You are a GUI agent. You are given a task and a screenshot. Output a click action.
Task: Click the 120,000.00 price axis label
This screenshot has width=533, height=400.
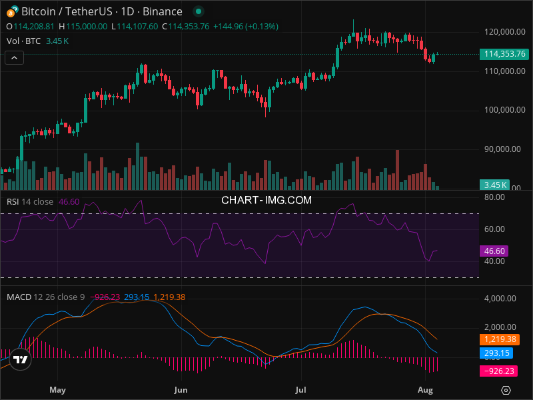[x=505, y=32]
